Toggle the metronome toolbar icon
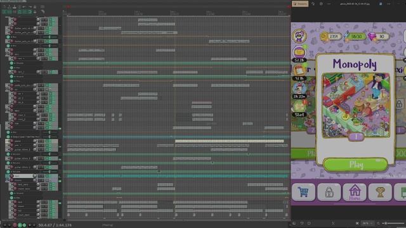 [35, 7]
